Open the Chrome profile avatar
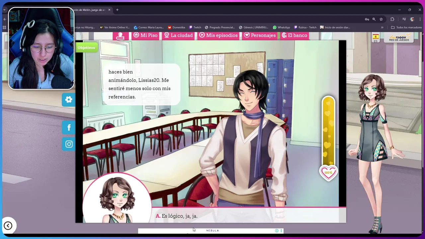Screen dimensions: 425x239 point(412,19)
